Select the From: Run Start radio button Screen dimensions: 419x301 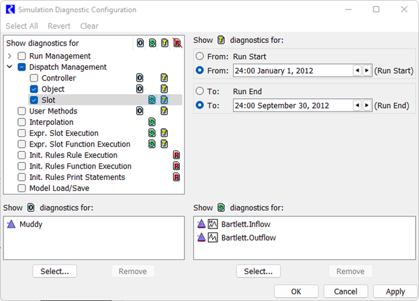[x=199, y=57]
